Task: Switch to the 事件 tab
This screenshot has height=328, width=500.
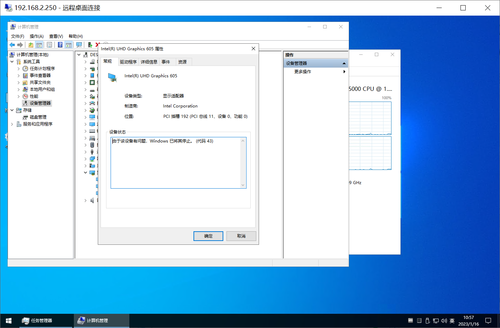Action: click(x=166, y=62)
